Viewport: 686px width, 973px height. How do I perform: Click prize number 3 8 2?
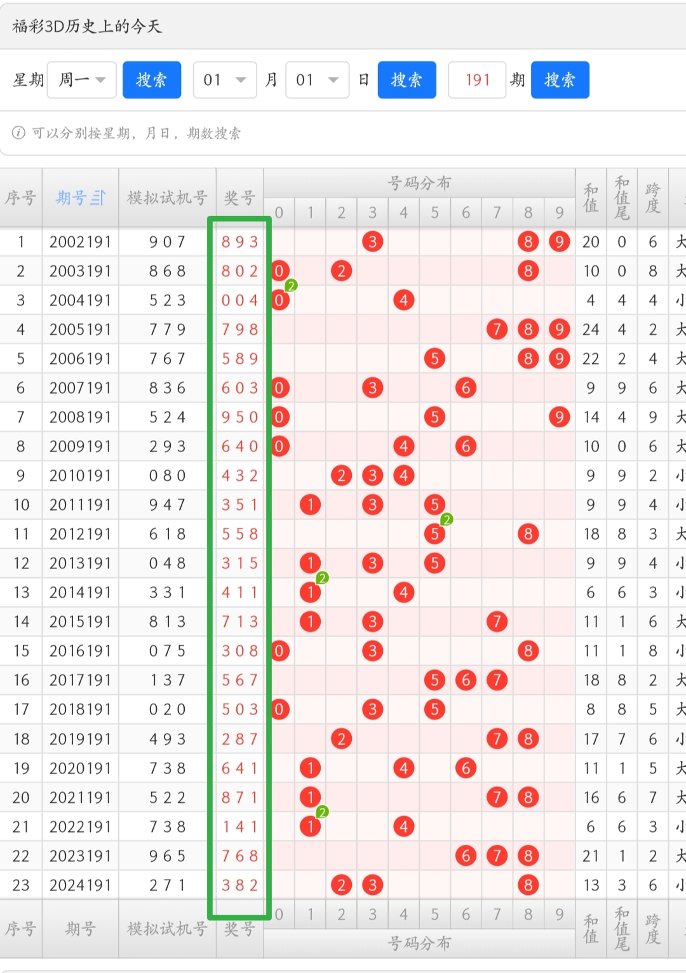click(239, 885)
